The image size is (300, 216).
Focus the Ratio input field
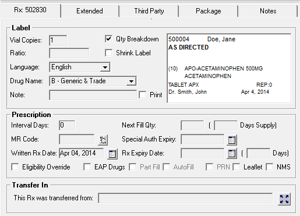69,53
